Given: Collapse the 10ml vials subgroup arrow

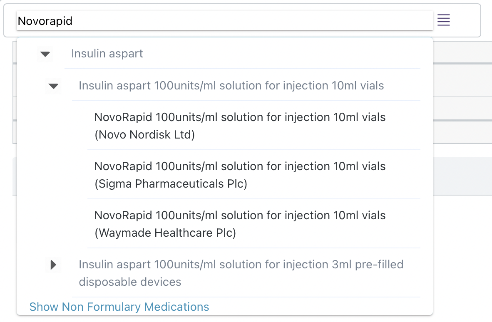Looking at the screenshot, I should 53,86.
